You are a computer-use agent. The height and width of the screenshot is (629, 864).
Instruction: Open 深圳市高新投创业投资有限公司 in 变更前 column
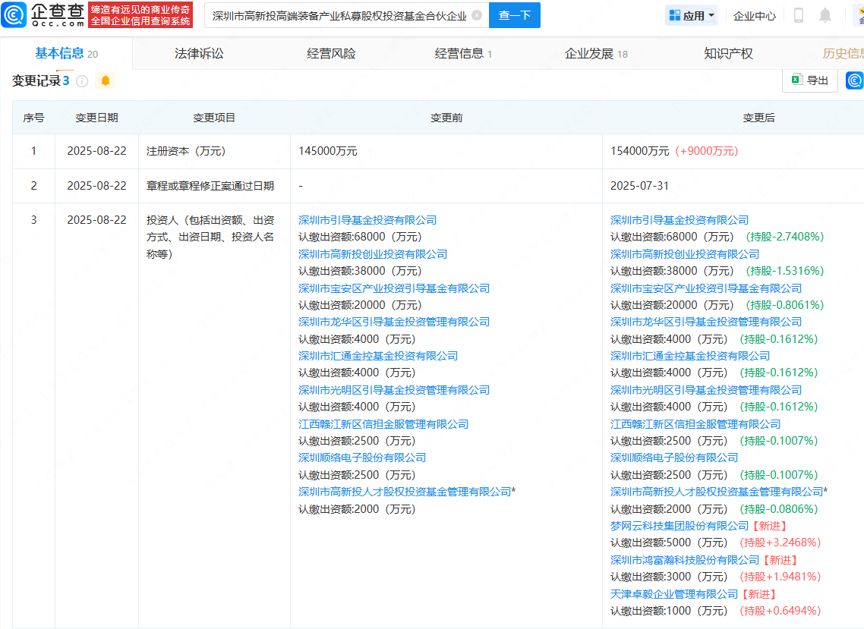coord(373,254)
